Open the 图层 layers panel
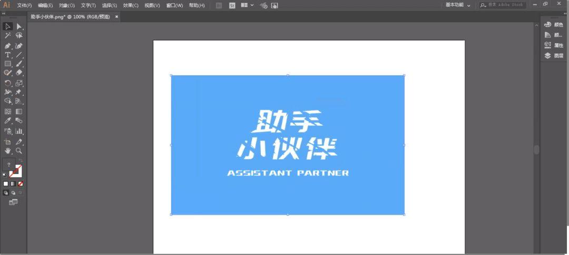The width and height of the screenshot is (569, 255). [x=554, y=55]
